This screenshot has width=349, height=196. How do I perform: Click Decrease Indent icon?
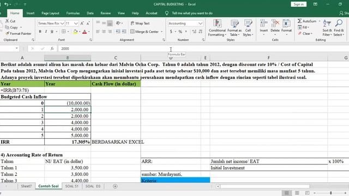(x=118, y=32)
